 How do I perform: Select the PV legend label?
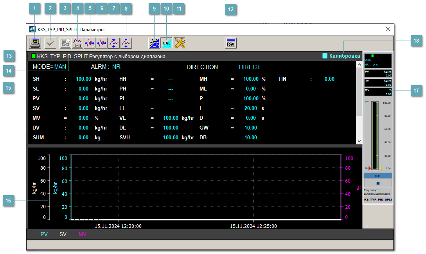coord(44,234)
